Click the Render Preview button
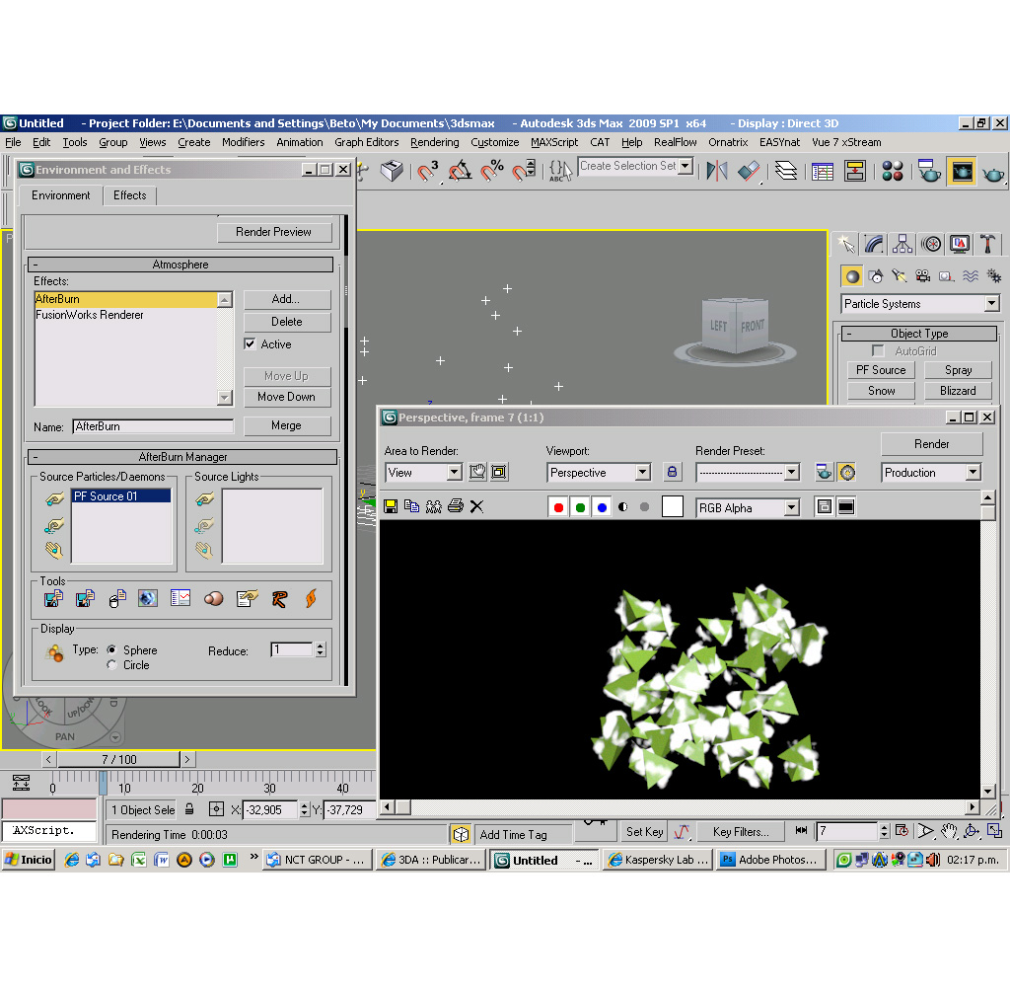 [274, 232]
